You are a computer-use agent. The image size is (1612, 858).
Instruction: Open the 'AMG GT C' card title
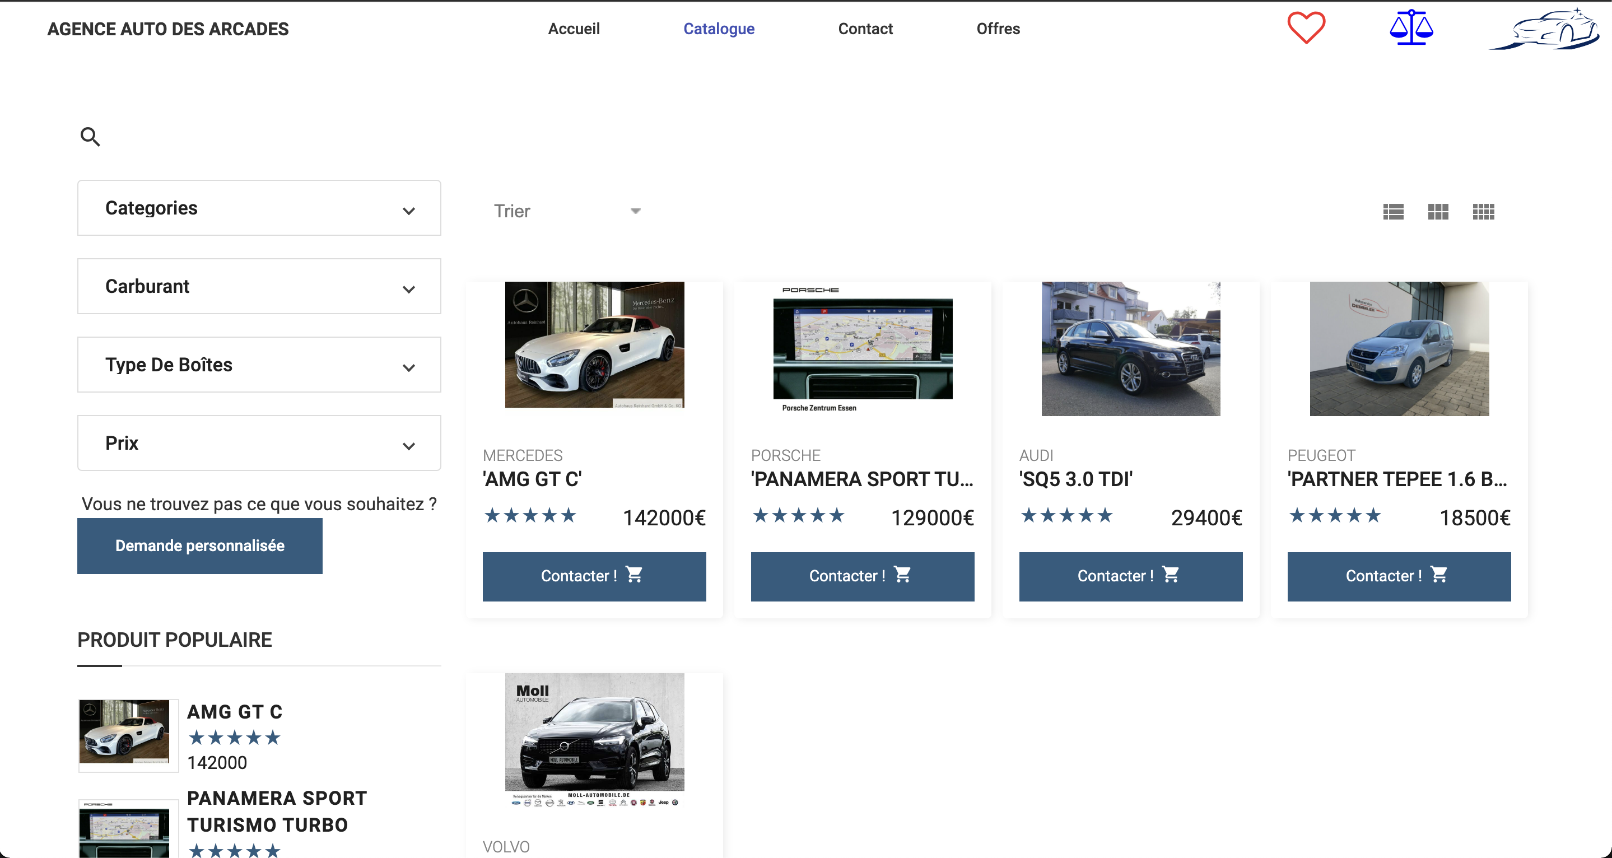click(x=532, y=479)
